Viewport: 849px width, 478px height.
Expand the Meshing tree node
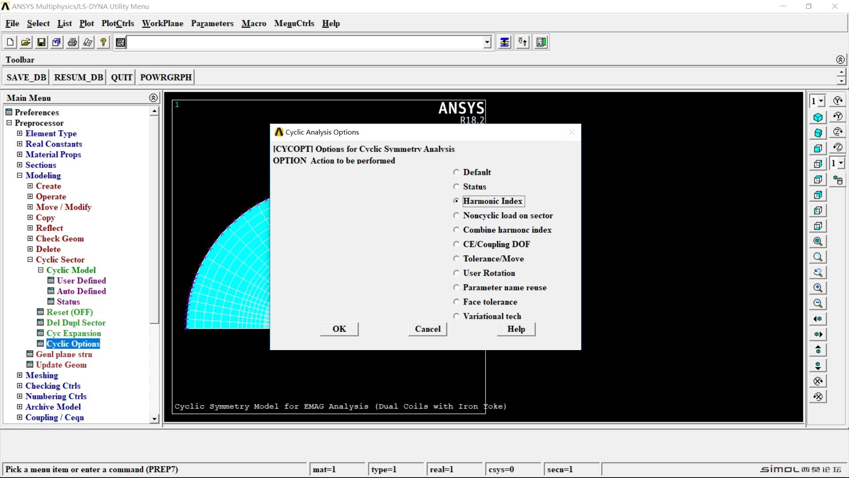19,375
